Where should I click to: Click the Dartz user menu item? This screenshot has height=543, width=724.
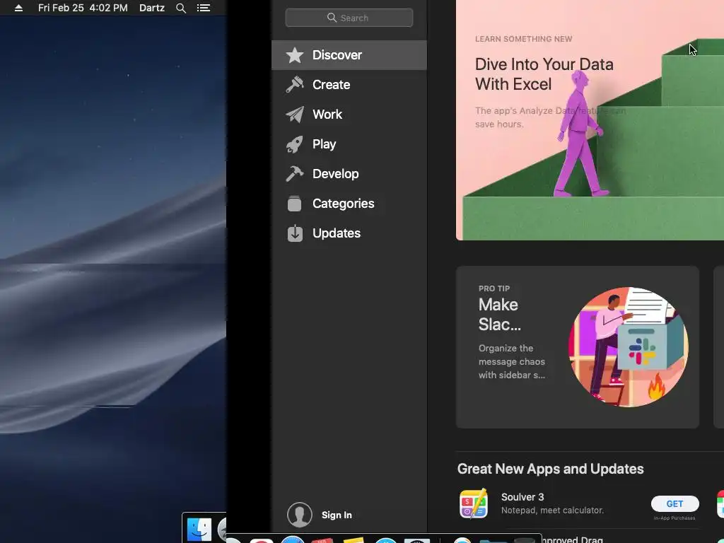pos(152,8)
